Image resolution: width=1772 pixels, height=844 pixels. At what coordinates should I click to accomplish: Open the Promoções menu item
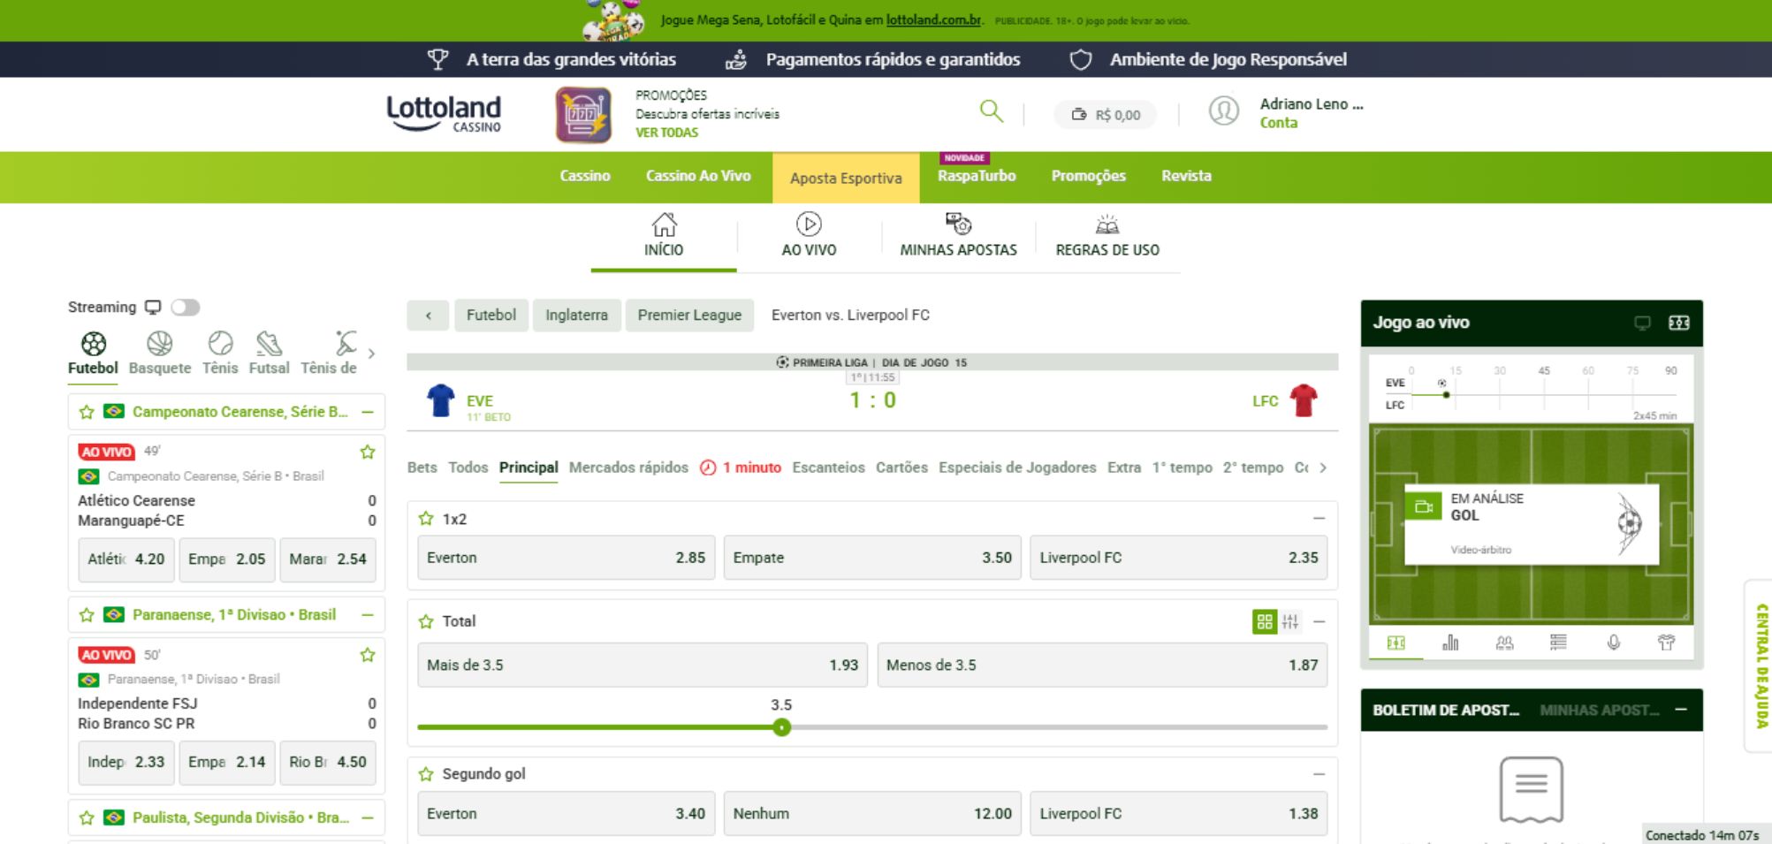(x=1089, y=176)
